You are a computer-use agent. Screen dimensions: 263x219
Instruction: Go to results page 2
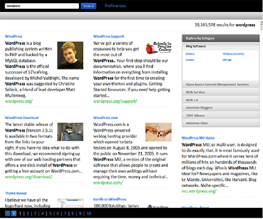click(x=28, y=213)
